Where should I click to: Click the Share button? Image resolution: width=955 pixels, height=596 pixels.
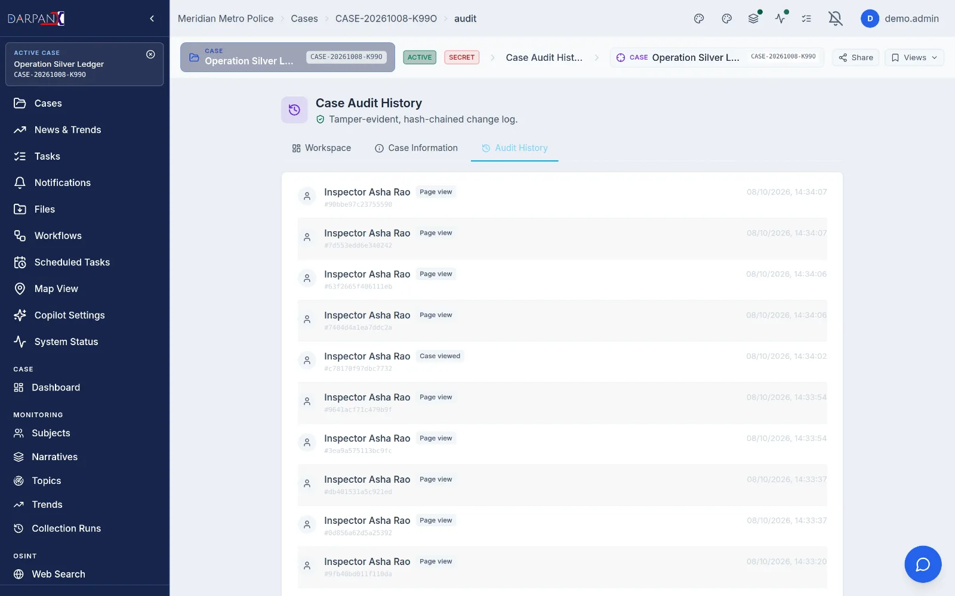coord(856,57)
